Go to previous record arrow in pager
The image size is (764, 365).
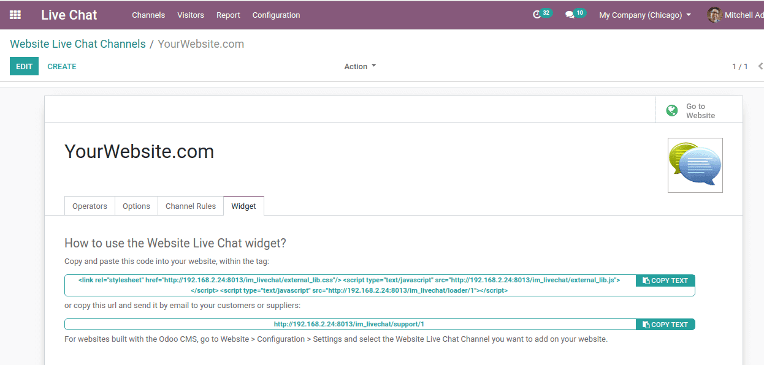[x=760, y=66]
